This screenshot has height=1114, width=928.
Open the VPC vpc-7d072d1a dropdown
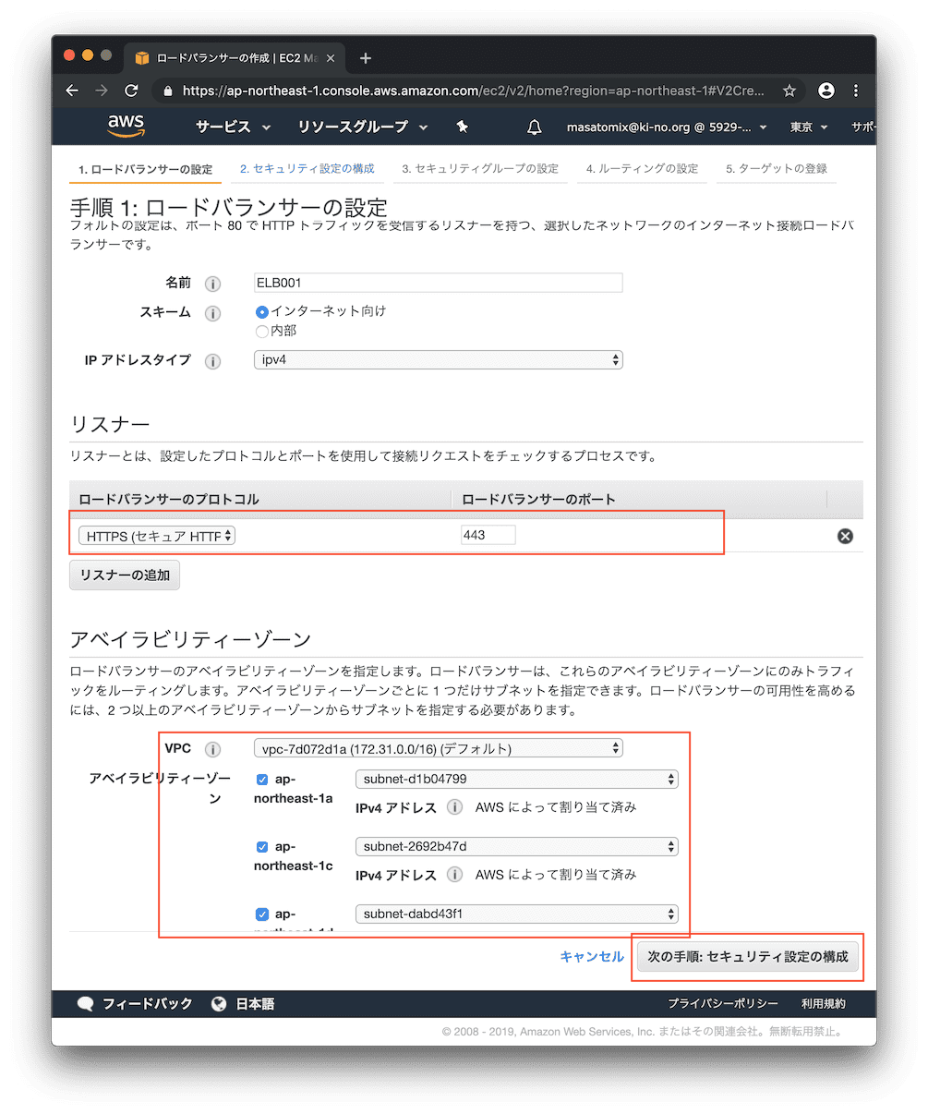click(x=439, y=748)
